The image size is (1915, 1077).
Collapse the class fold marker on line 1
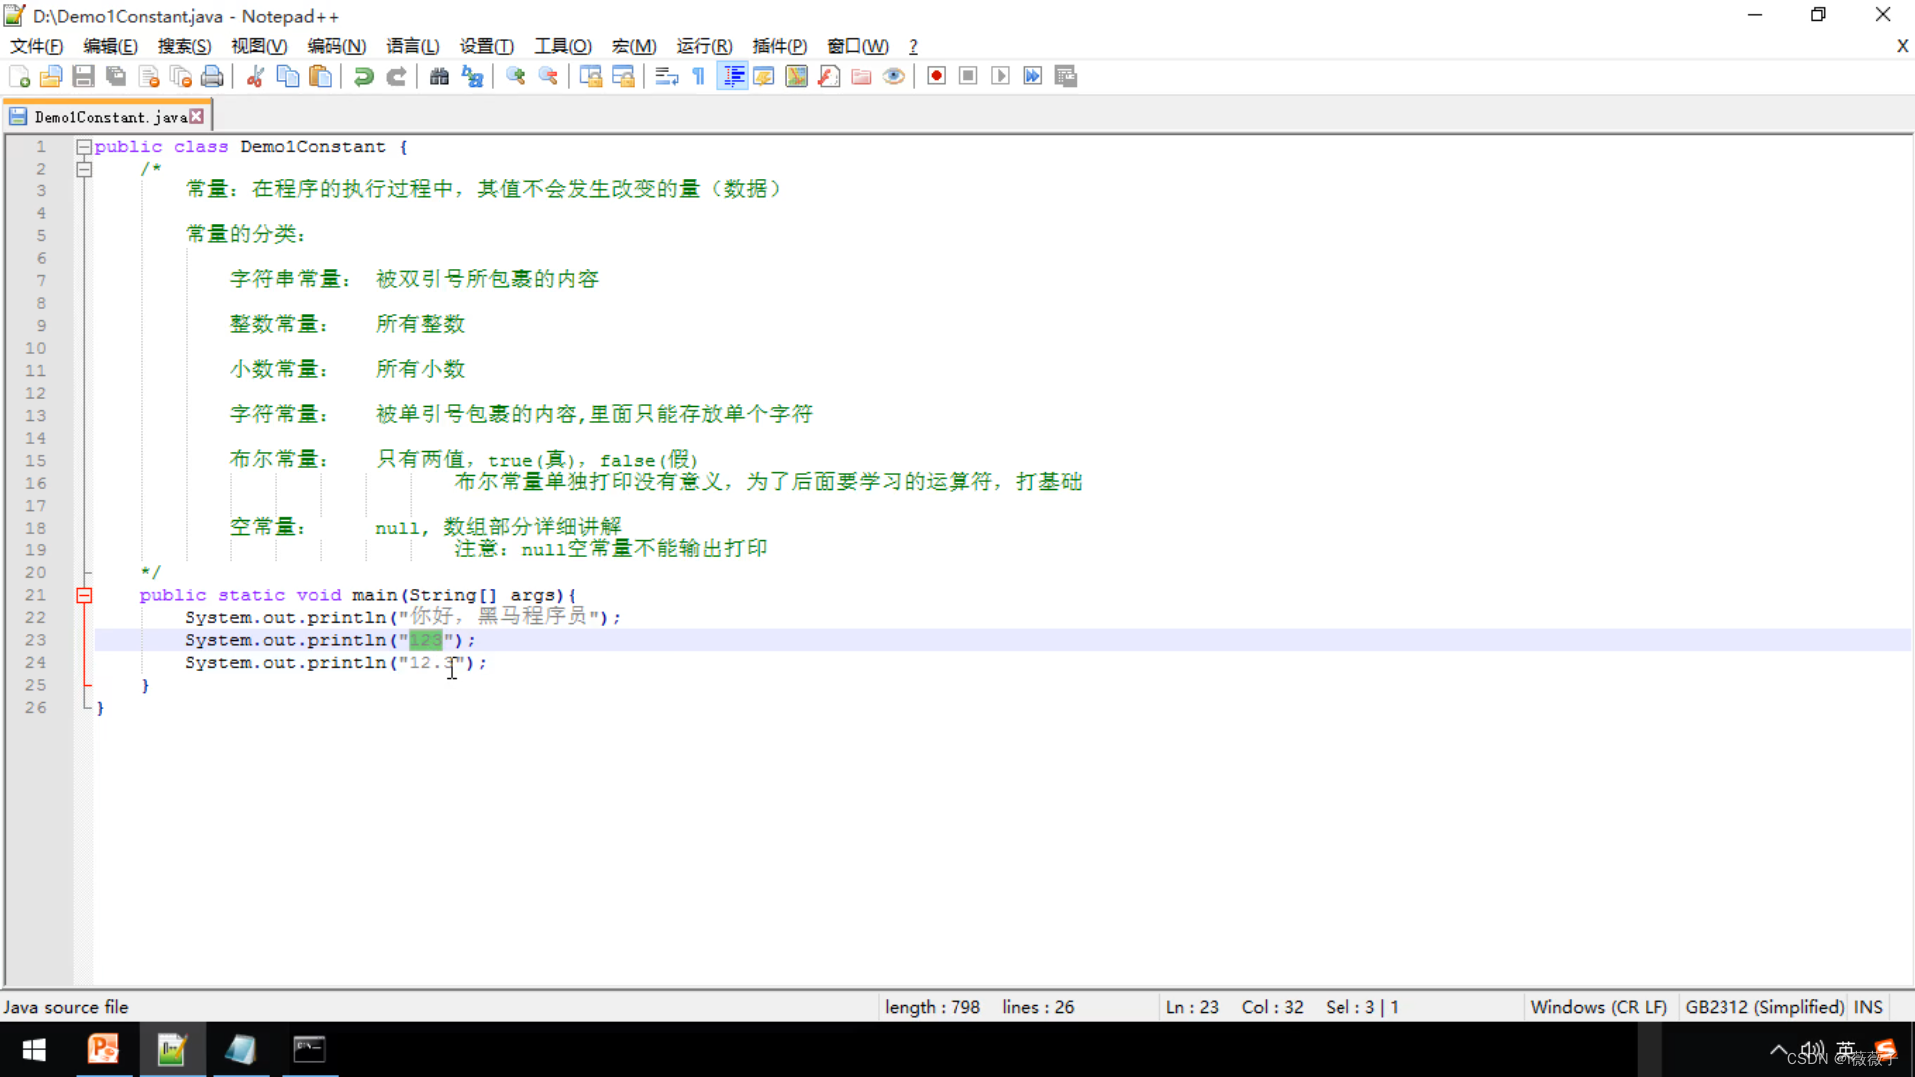84,147
